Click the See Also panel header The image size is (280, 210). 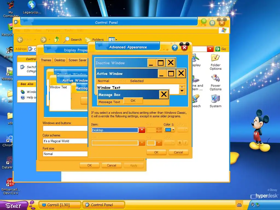point(27,84)
